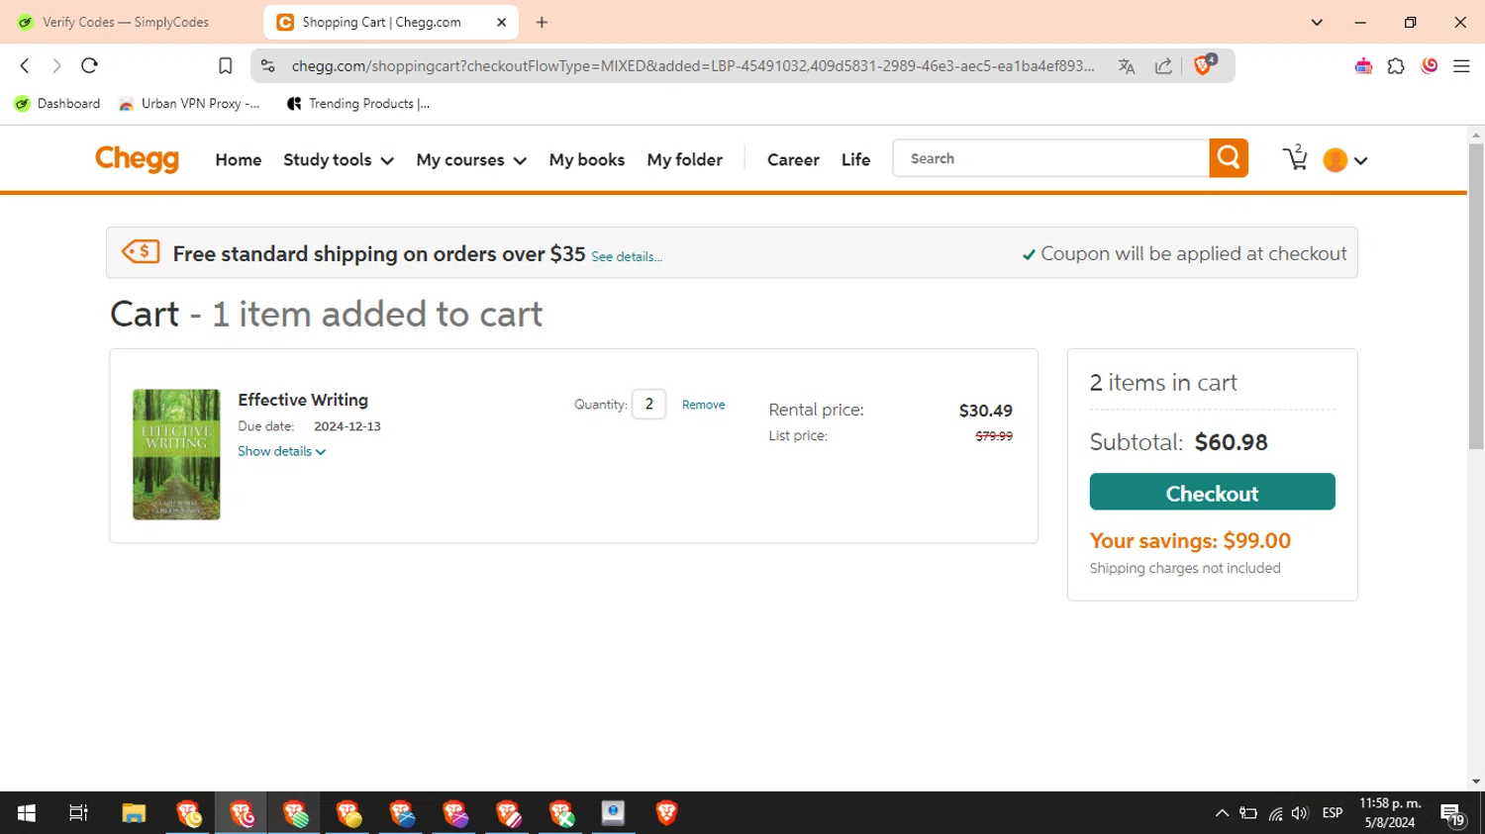Open My books
Viewport: 1485px width, 834px height.
587,159
